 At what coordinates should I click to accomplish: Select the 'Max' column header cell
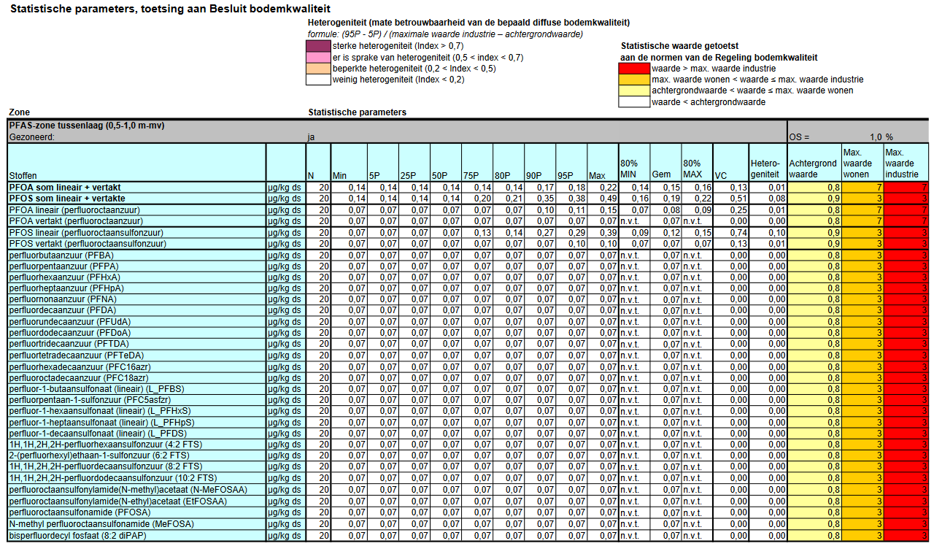click(x=603, y=163)
